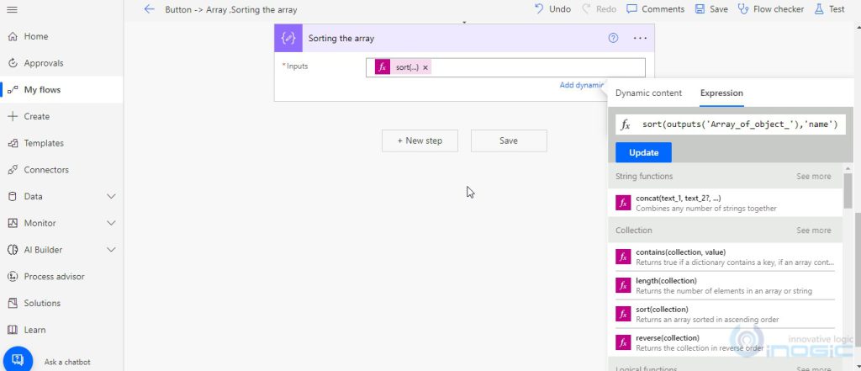The height and width of the screenshot is (371, 861).
Task: Click the Sorting the array card title
Action: 341,39
